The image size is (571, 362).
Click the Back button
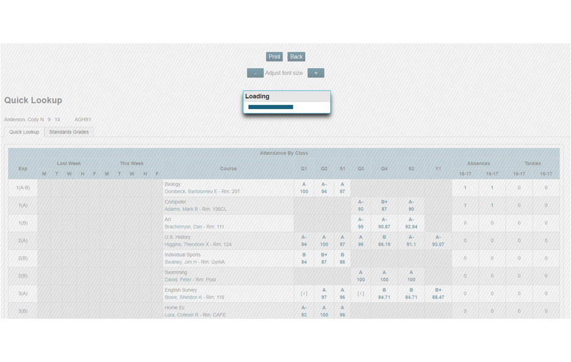296,57
